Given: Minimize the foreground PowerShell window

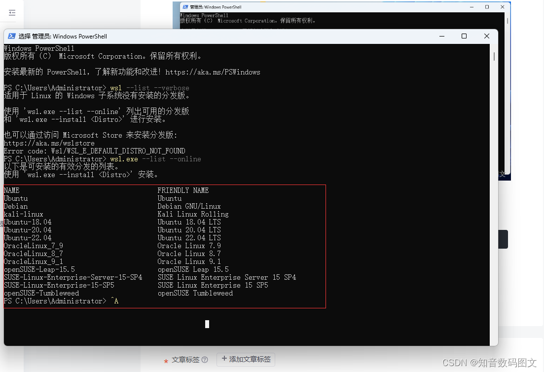Looking at the screenshot, I should pos(441,36).
